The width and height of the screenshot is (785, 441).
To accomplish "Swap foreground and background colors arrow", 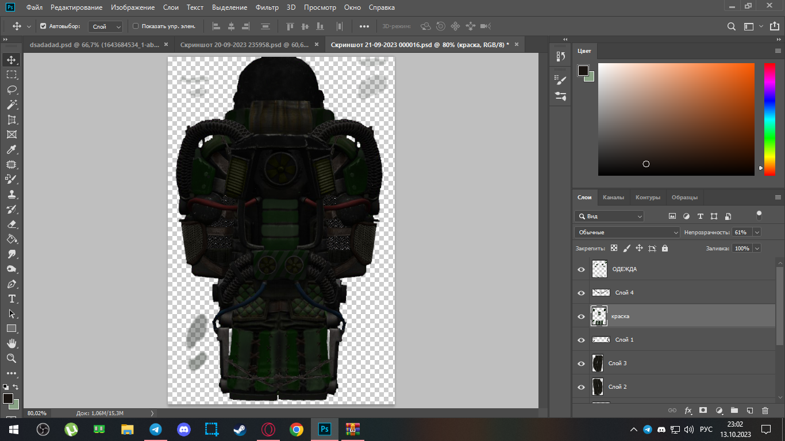I will 16,387.
